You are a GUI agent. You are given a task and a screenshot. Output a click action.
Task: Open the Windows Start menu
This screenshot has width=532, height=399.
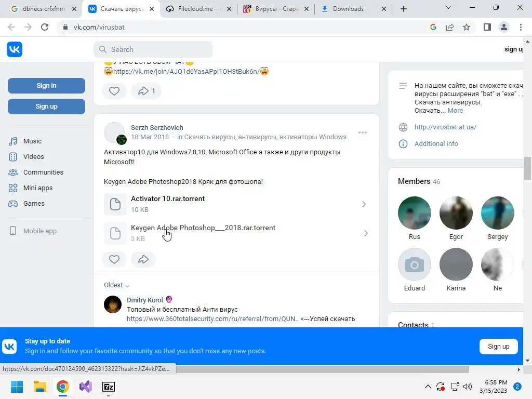click(17, 387)
